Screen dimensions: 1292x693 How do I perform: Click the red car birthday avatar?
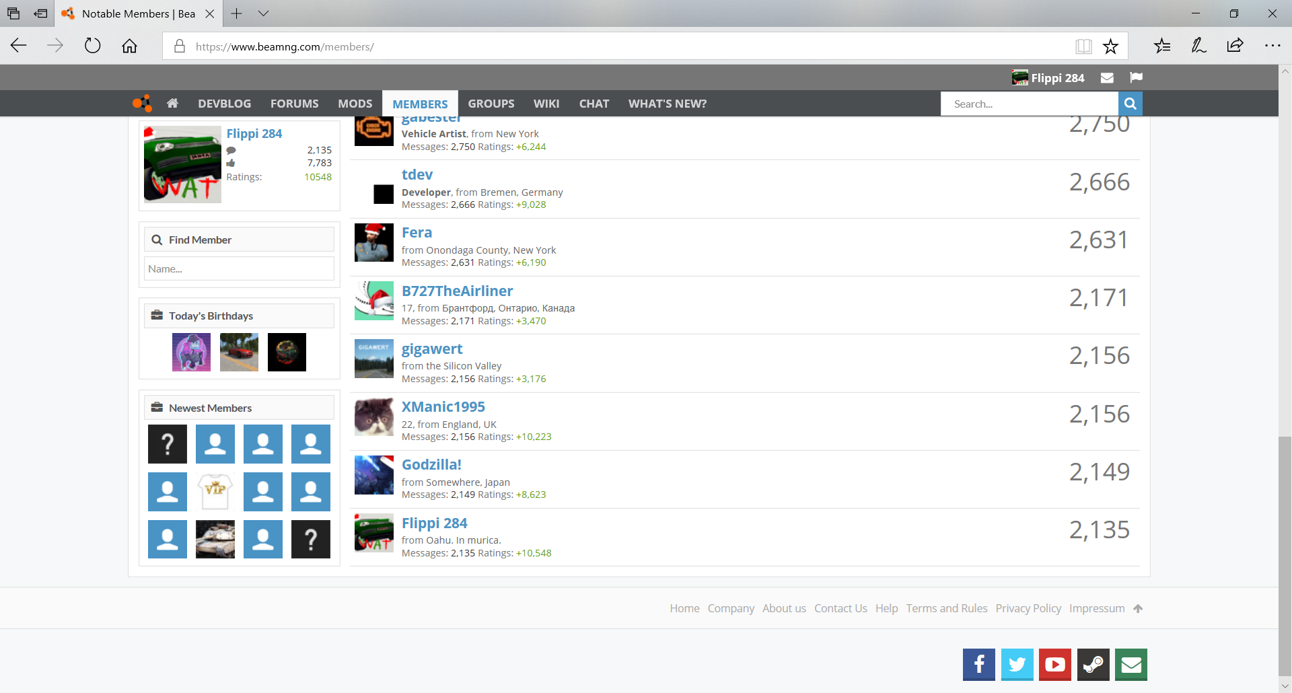point(239,352)
